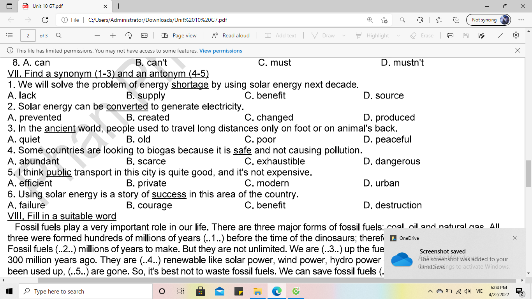Viewport: 532px width, 299px height.
Task: Rotate the PDF page
Action: pyautogui.click(x=129, y=35)
